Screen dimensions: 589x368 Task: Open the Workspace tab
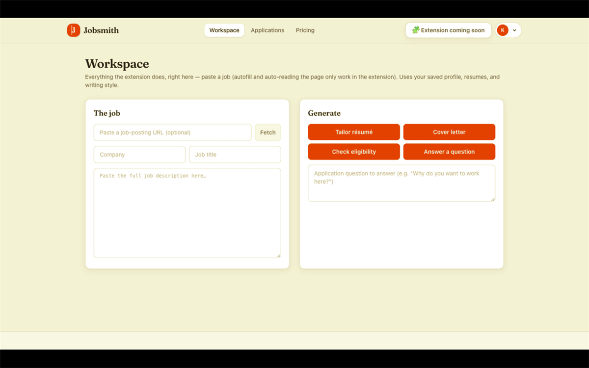point(224,30)
